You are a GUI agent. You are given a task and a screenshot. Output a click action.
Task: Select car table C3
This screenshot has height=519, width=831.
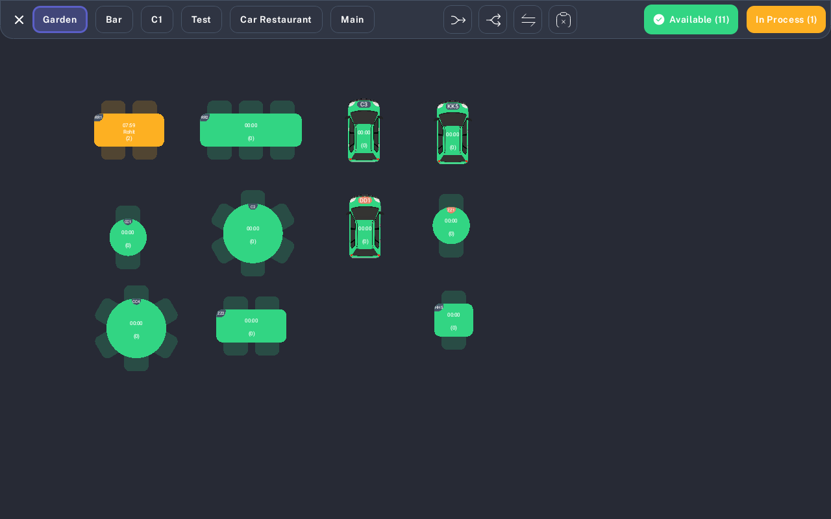pos(364,131)
